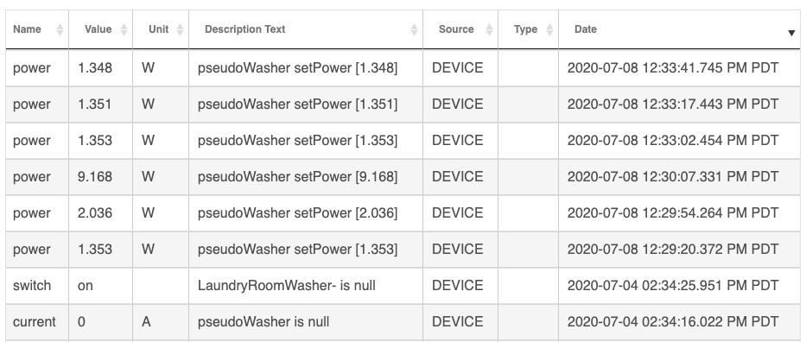Click DEVICE source in 1.351 row

[x=458, y=104]
